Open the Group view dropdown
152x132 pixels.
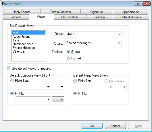93,34
